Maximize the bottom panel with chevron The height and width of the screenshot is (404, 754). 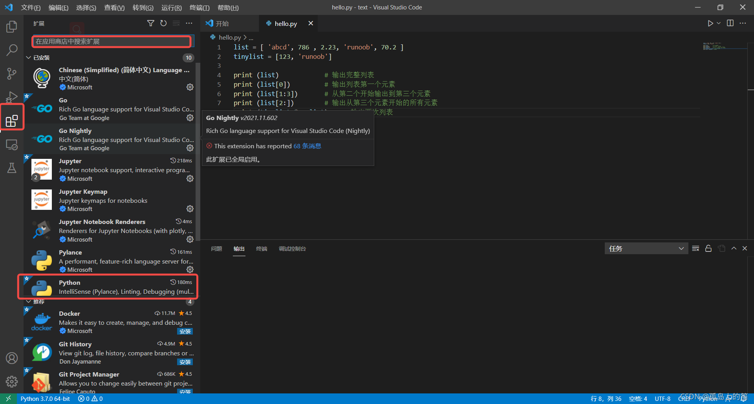[x=734, y=249]
